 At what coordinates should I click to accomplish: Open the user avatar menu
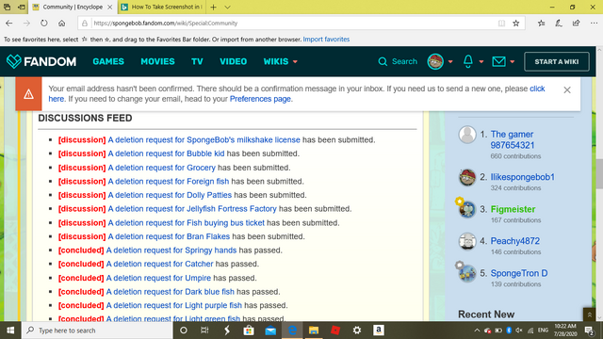pyautogui.click(x=435, y=61)
